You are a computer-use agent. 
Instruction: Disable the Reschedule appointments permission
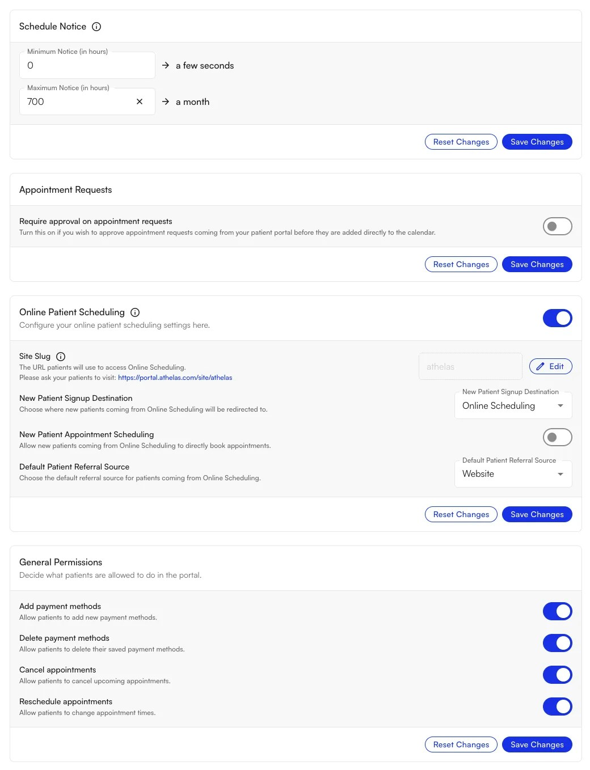pos(557,706)
